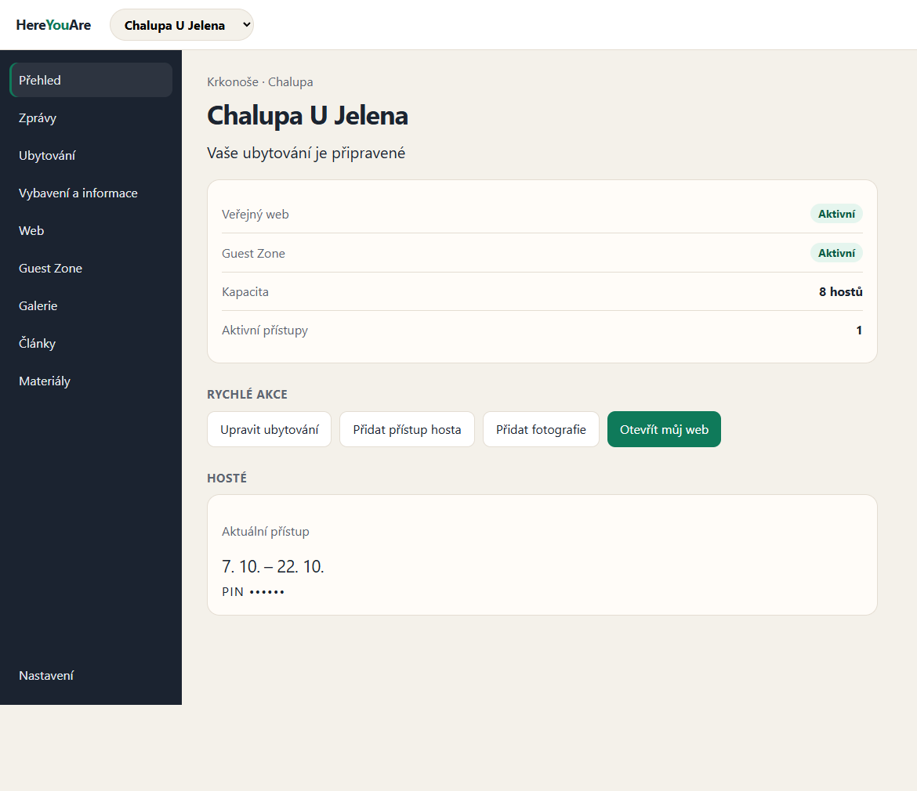
Task: Click the Aktuální přístup label
Action: tap(266, 532)
